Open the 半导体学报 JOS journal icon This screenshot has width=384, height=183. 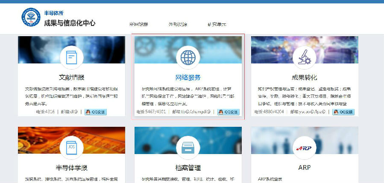[x=71, y=147]
